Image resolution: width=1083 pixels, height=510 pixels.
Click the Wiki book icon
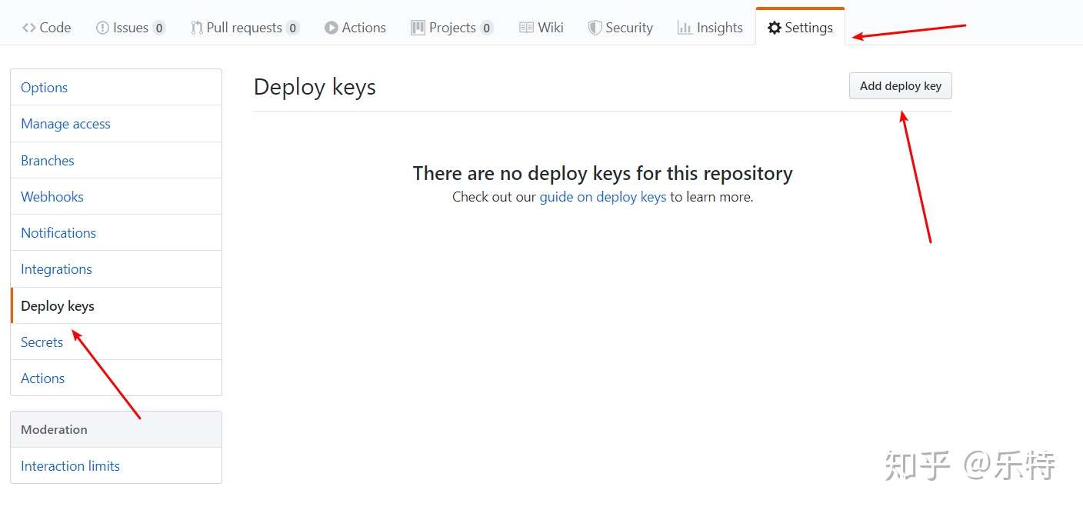click(526, 28)
